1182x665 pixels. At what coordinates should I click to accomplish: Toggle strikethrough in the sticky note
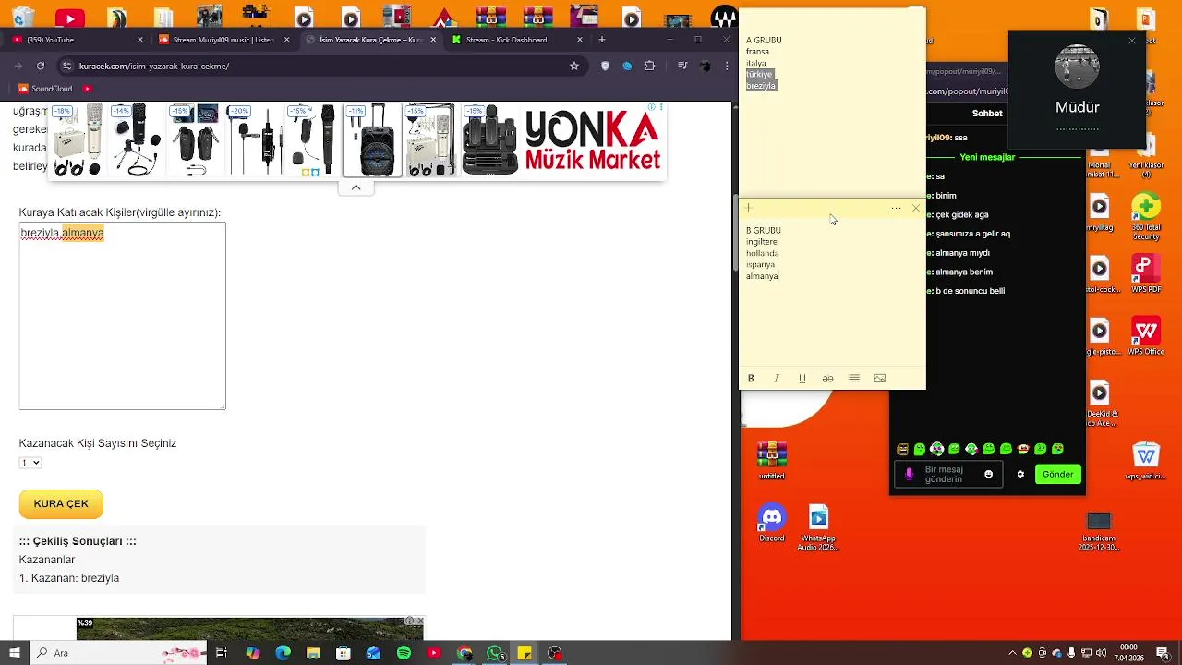(x=828, y=379)
